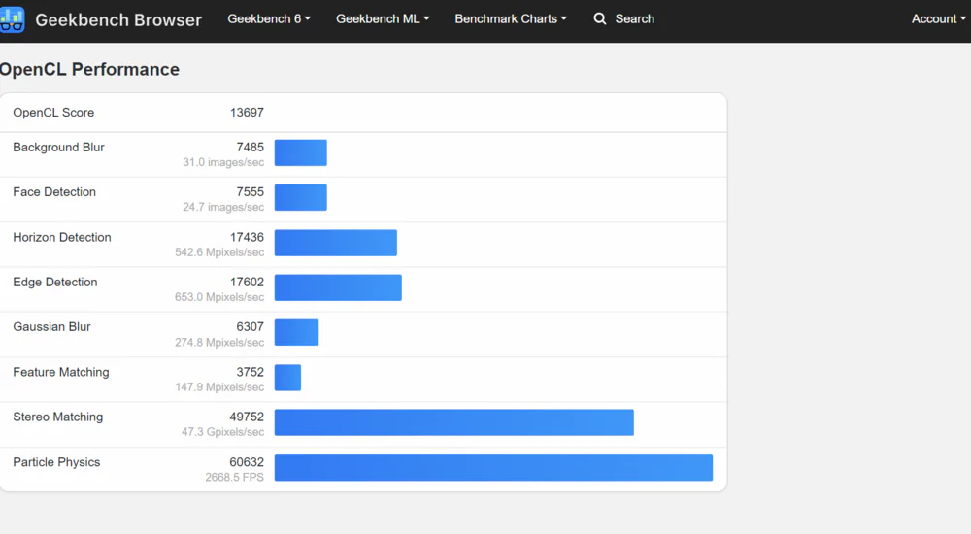The height and width of the screenshot is (534, 971).
Task: Click the Face Detection row label
Action: point(54,192)
